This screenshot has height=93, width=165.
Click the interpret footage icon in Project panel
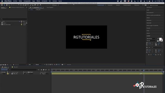[1, 65]
